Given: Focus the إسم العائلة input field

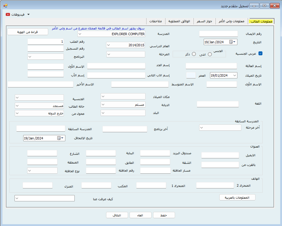Looking at the screenshot, I should pyautogui.click(x=211, y=66).
